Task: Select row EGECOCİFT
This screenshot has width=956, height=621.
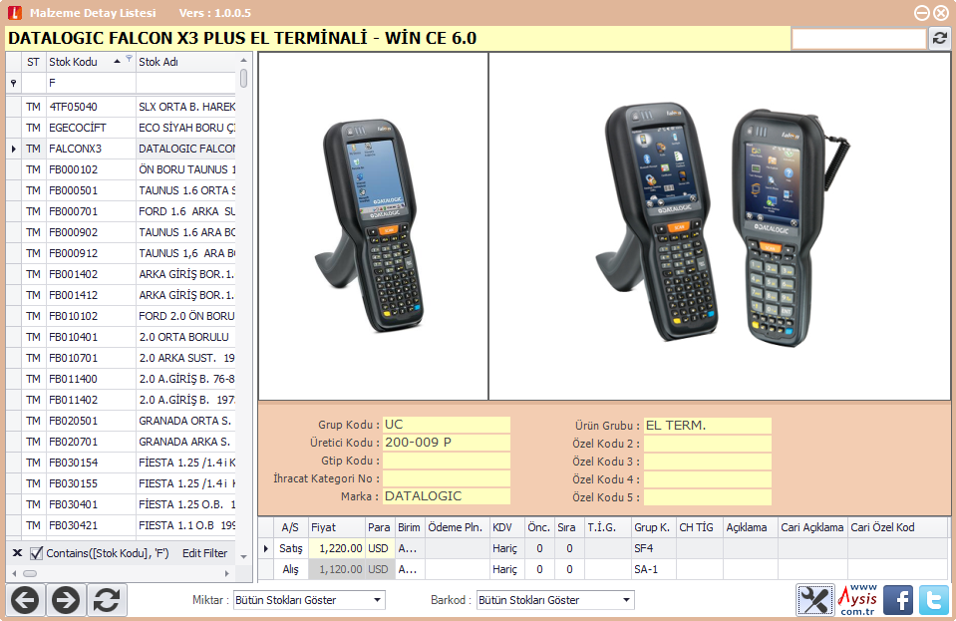Action: [x=121, y=128]
